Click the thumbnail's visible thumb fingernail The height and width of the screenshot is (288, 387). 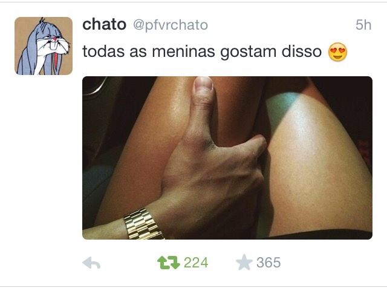(203, 83)
